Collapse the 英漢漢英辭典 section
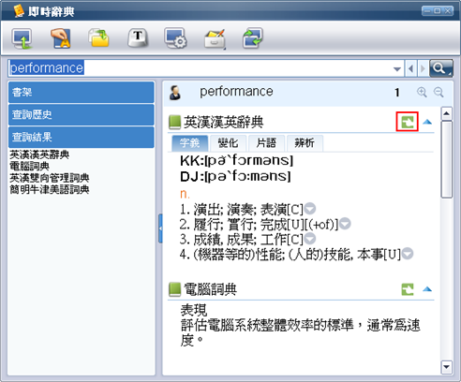461x382 pixels. click(427, 122)
